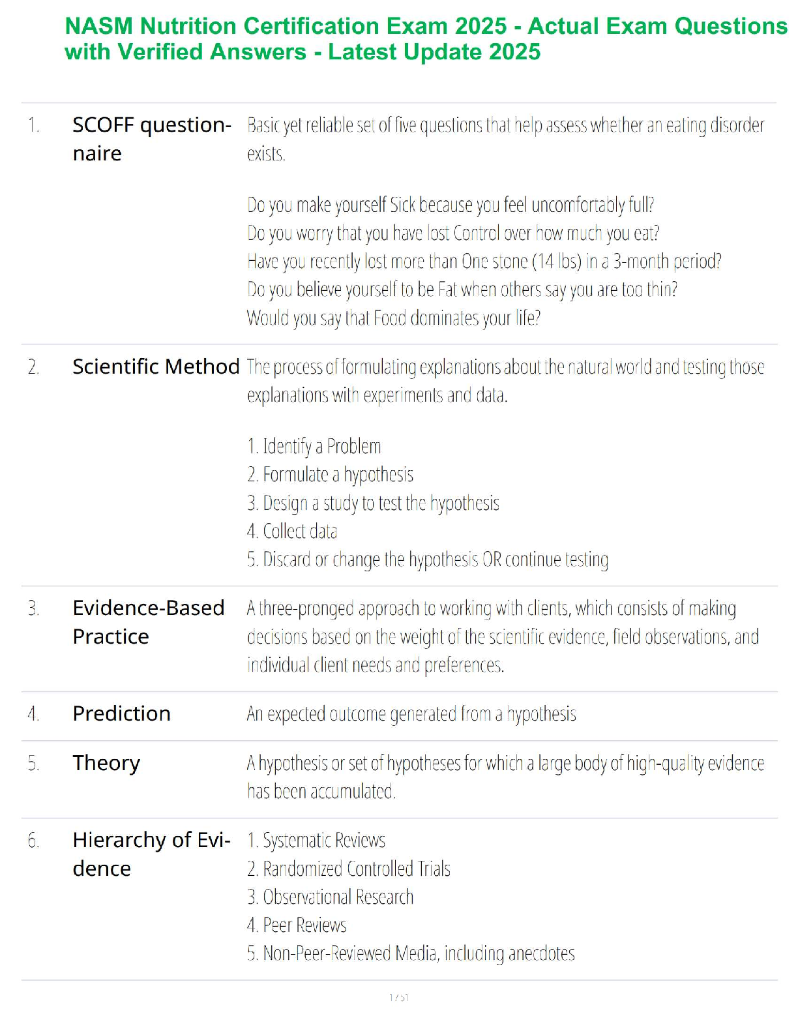Click the definition "An expected outcome generated from a hypothesis"
Viewport: 798px width, 1033px height.
pos(411,714)
